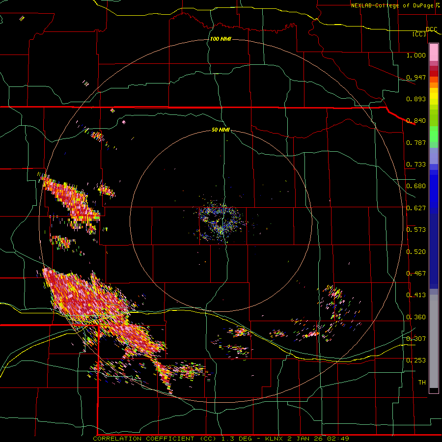
Task: Click the NEXLAB-College of DuPage label
Action: (392, 5)
